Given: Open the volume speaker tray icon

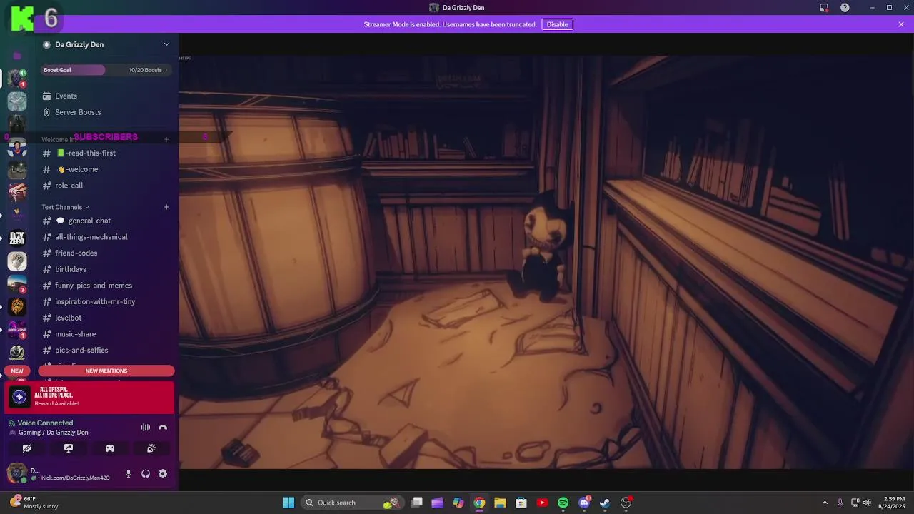Looking at the screenshot, I should (x=867, y=503).
